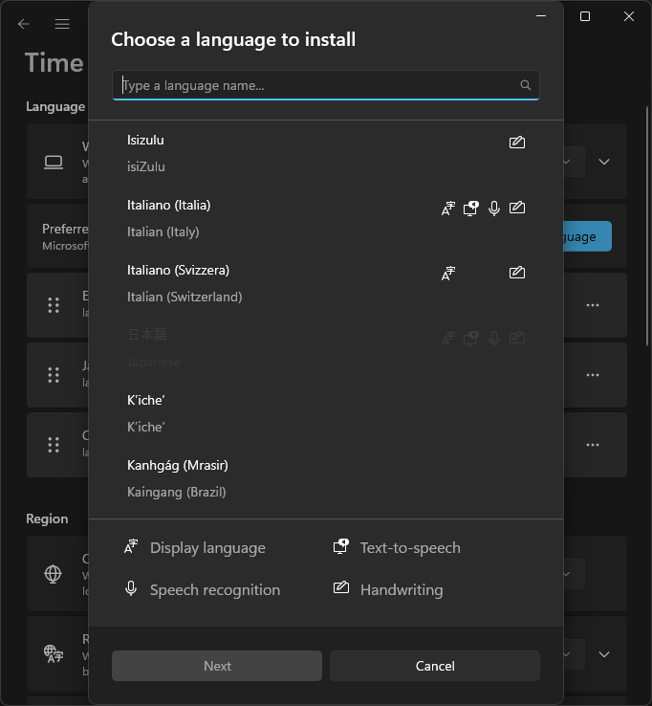Open Settings hamburger navigation menu
The image size is (652, 706).
62,23
